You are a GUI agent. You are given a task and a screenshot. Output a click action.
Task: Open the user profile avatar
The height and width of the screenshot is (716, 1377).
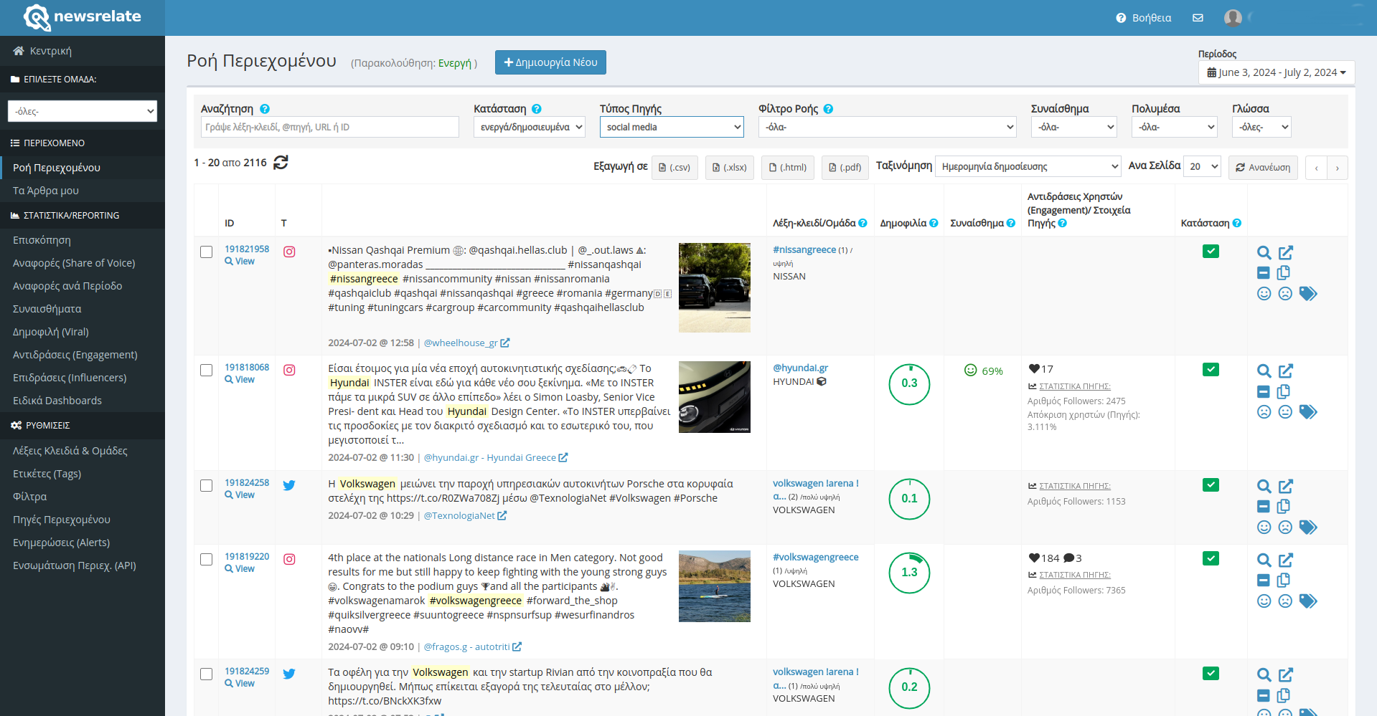point(1233,18)
